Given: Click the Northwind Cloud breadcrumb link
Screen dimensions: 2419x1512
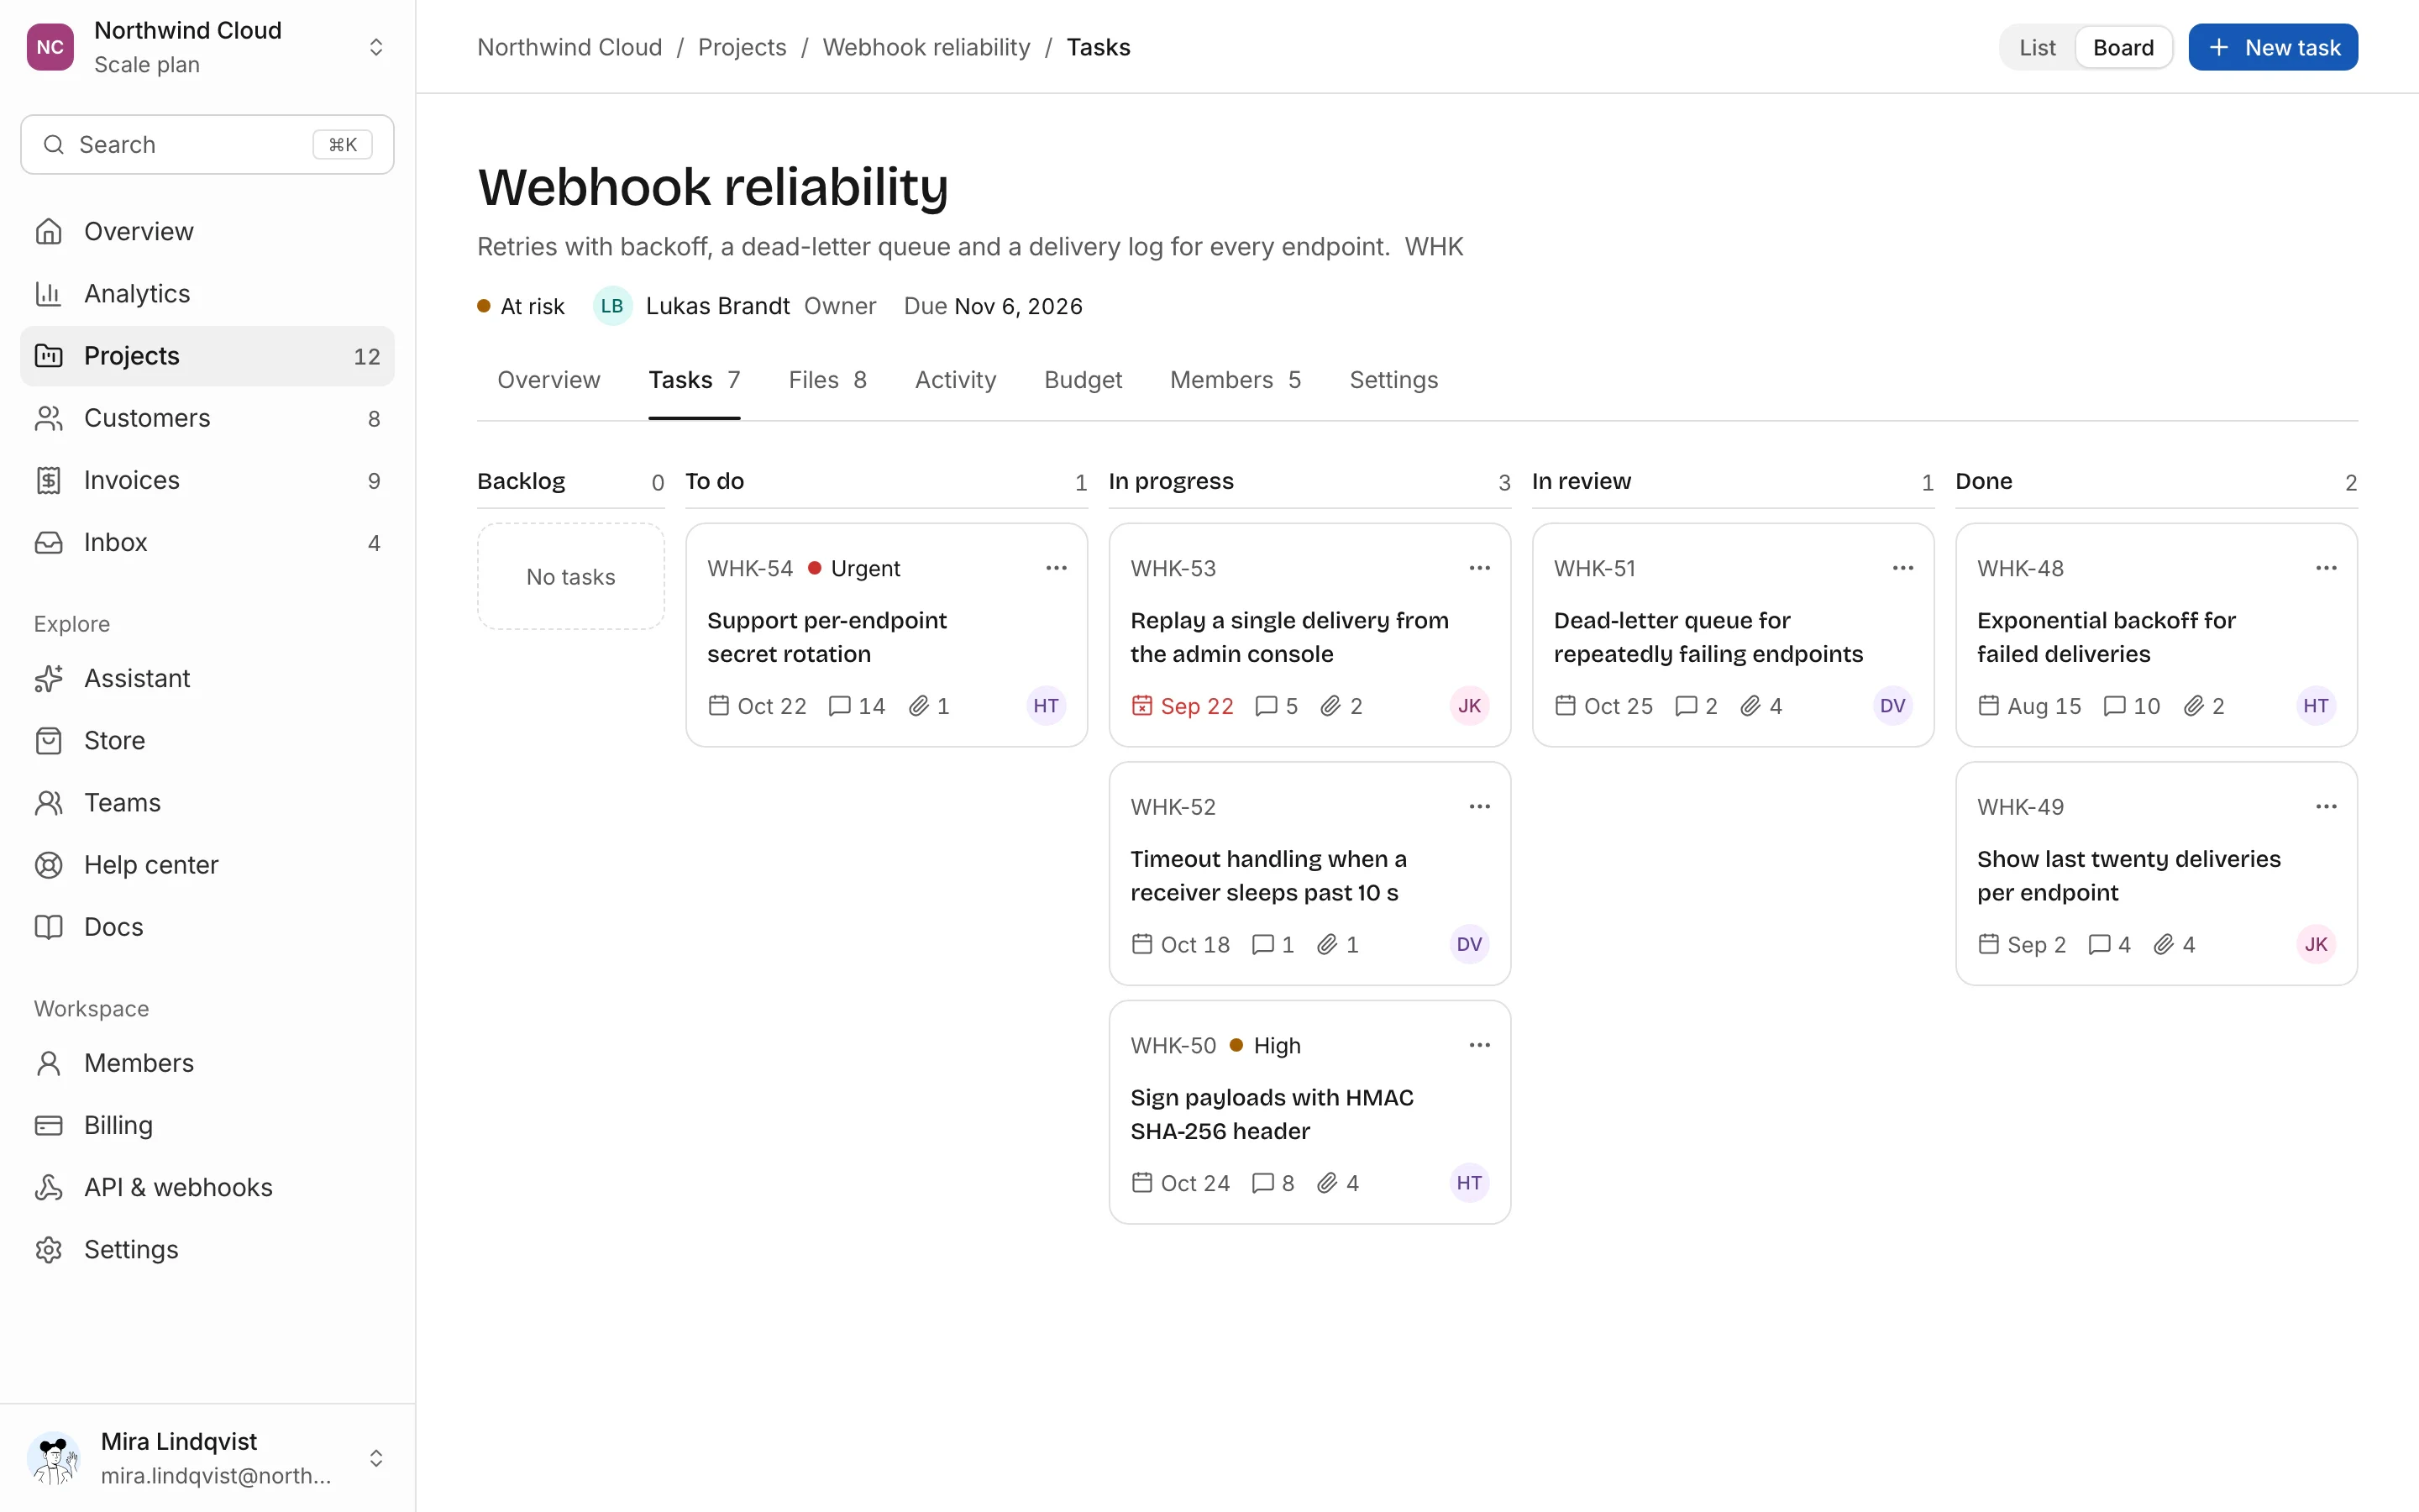Looking at the screenshot, I should [x=569, y=47].
